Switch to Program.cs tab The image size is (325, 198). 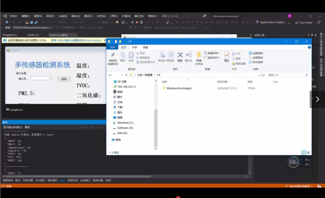click(10, 35)
